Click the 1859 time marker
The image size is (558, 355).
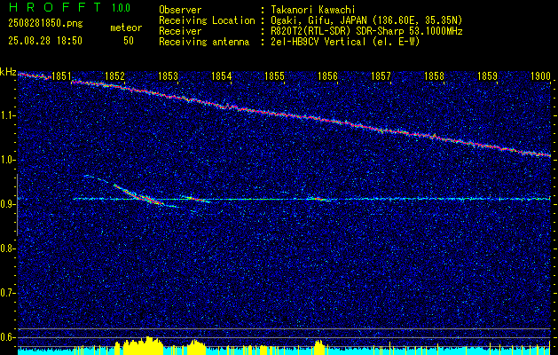click(488, 76)
